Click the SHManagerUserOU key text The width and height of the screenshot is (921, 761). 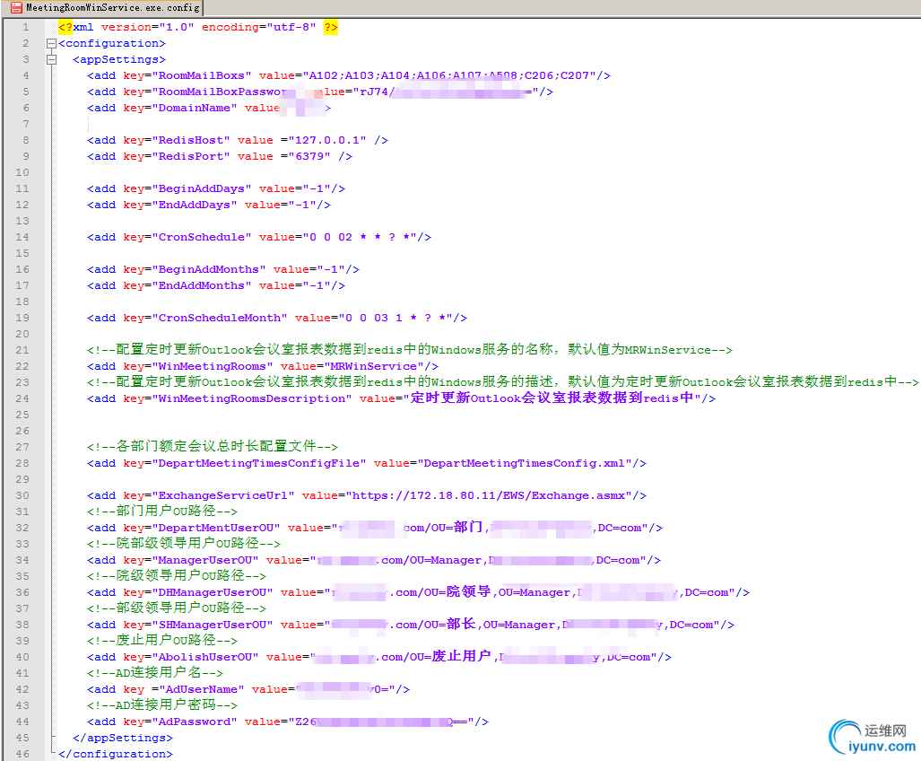(x=212, y=625)
